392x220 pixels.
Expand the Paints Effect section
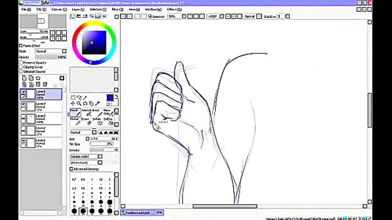(21, 46)
